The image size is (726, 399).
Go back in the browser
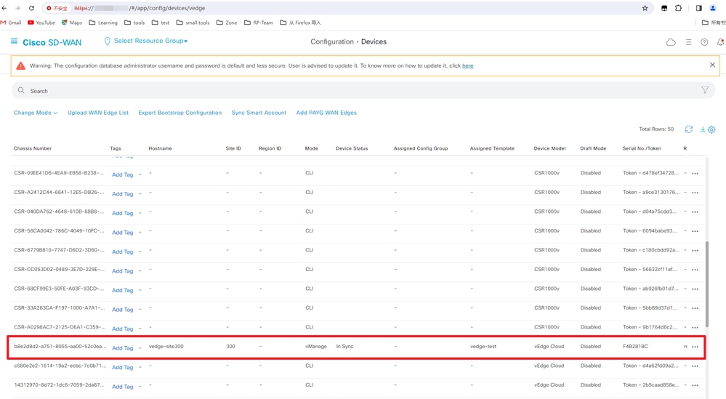[4, 8]
